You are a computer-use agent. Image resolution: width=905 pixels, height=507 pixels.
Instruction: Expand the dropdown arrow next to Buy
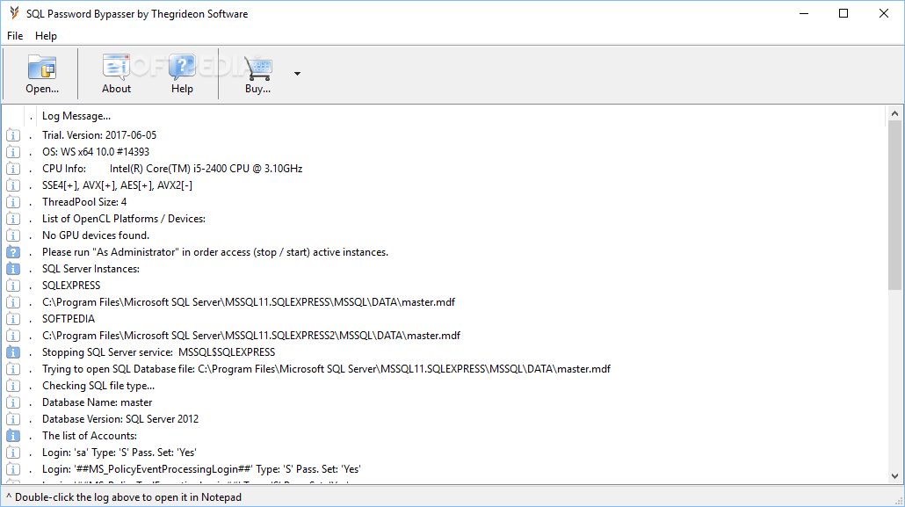pyautogui.click(x=297, y=73)
